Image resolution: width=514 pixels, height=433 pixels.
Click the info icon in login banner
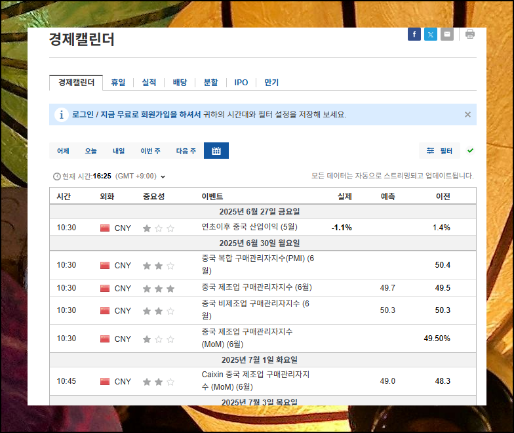pyautogui.click(x=62, y=114)
